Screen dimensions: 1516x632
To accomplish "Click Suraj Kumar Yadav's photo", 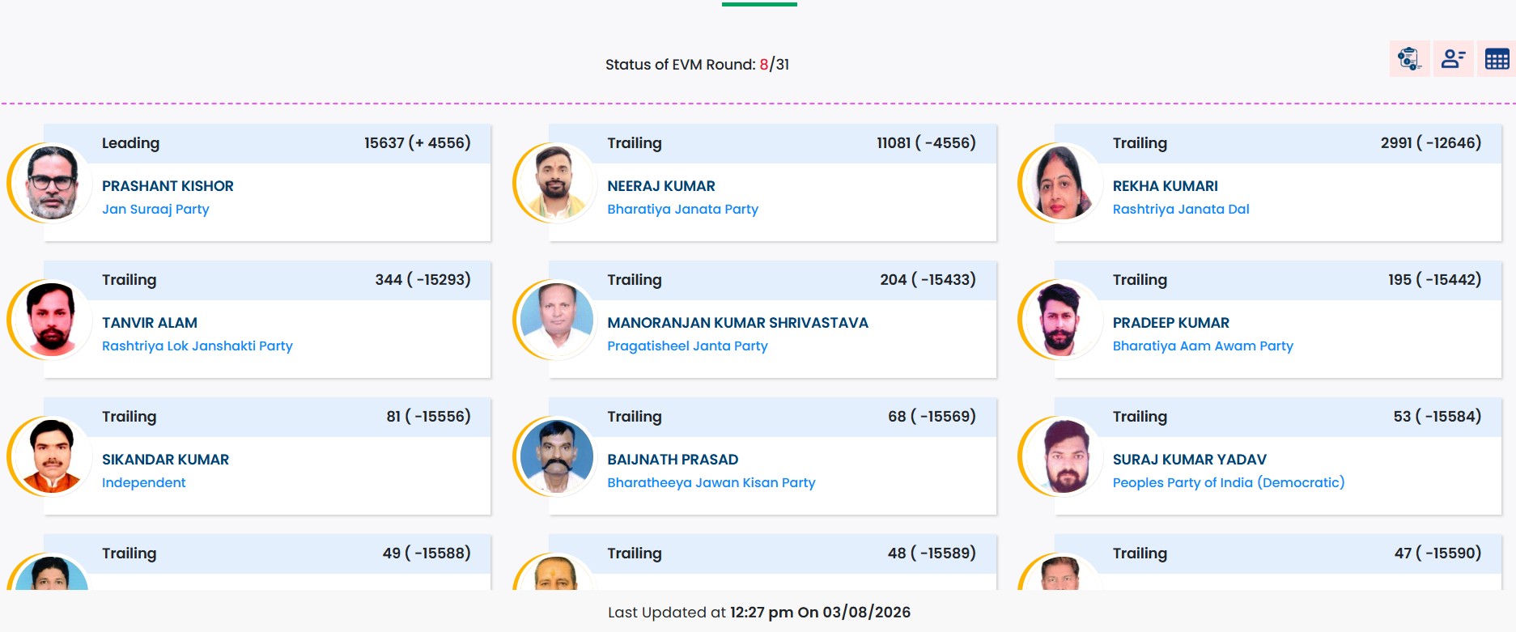I will tap(1062, 456).
